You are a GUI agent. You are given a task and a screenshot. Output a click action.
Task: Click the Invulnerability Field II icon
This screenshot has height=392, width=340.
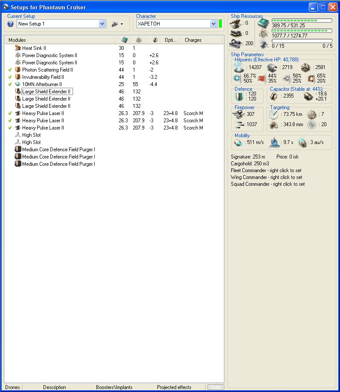(x=18, y=77)
